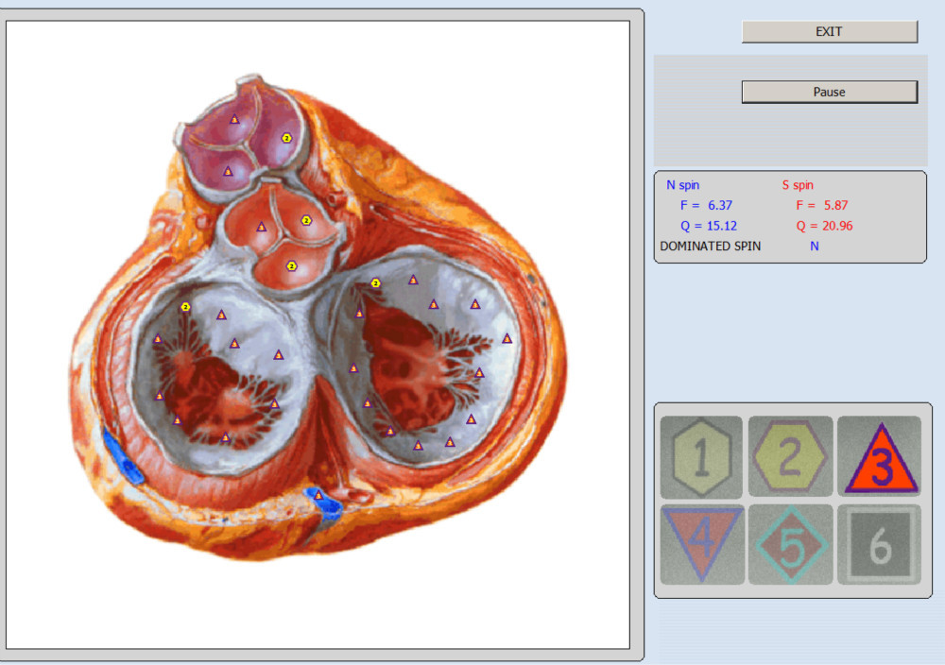This screenshot has height=665, width=945.
Task: Click the red triangle 3 legend icon
Action: coord(880,457)
